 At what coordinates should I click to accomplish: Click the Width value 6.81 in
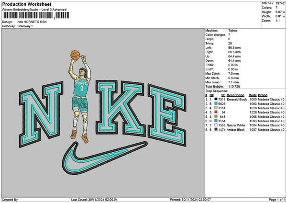[280, 16]
